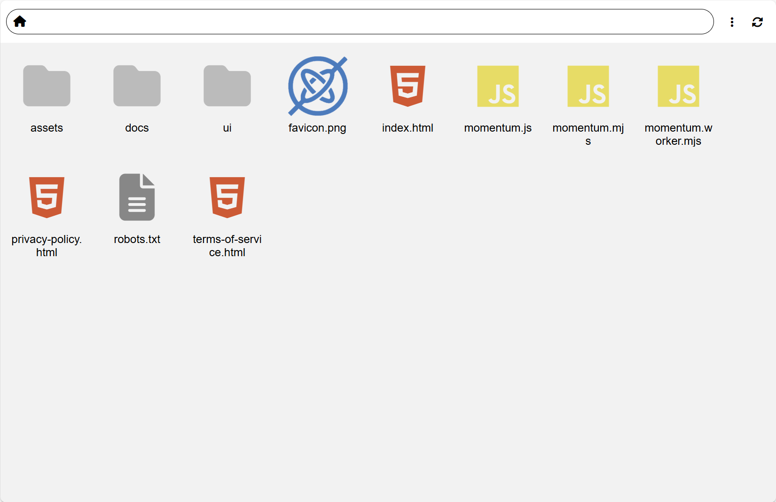776x502 pixels.
Task: Click the docs folder label
Action: 137,127
